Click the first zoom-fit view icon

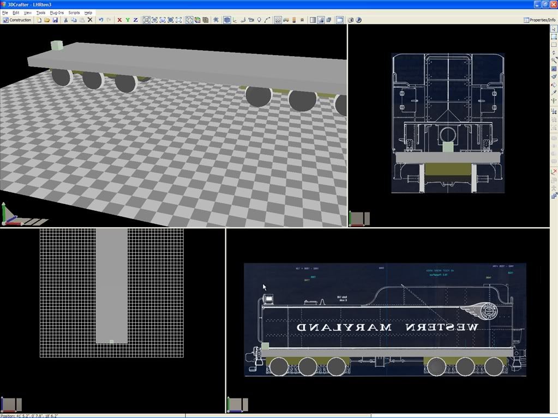[146, 20]
